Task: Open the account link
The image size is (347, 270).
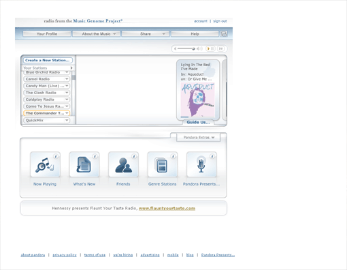Action: coord(201,21)
